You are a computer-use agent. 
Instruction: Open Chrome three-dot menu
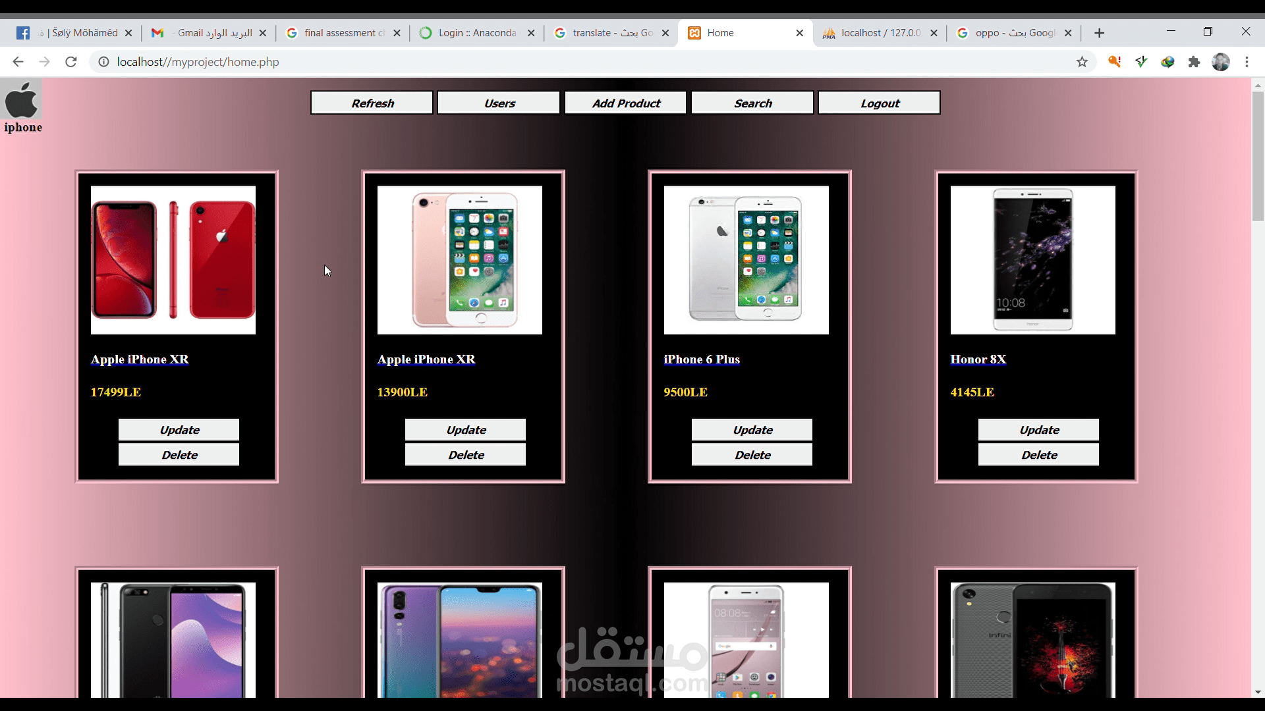[x=1247, y=62]
